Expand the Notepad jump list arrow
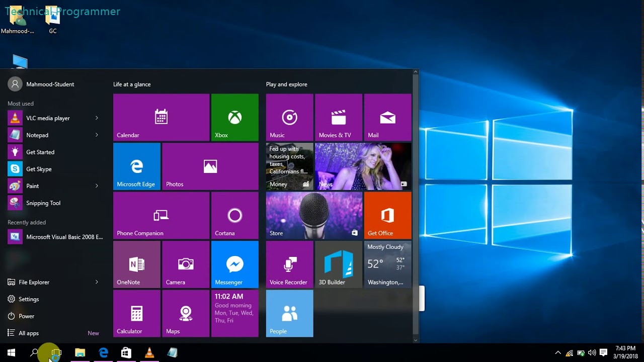Image resolution: width=644 pixels, height=362 pixels. [97, 135]
